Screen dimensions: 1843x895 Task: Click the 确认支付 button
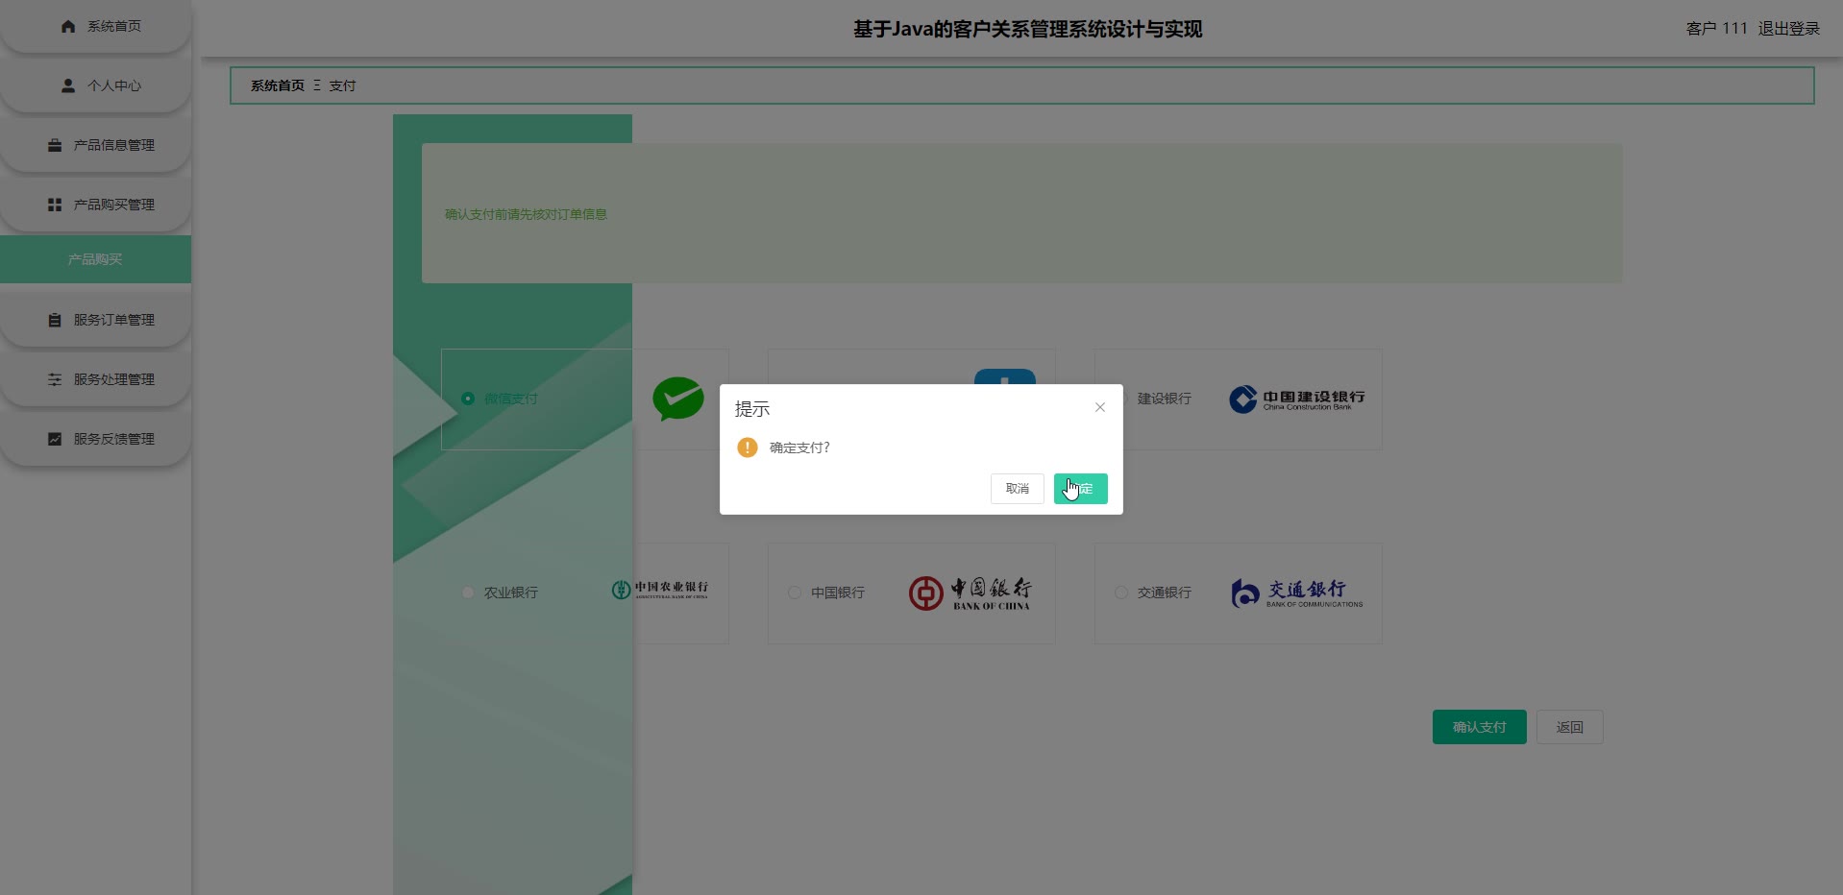[1480, 727]
